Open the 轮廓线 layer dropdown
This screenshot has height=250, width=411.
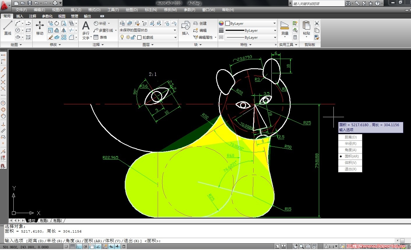pyautogui.click(x=148, y=37)
